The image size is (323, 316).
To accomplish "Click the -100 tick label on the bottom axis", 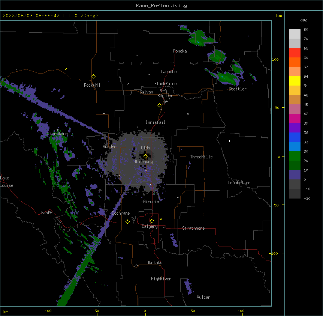I will (47, 311).
